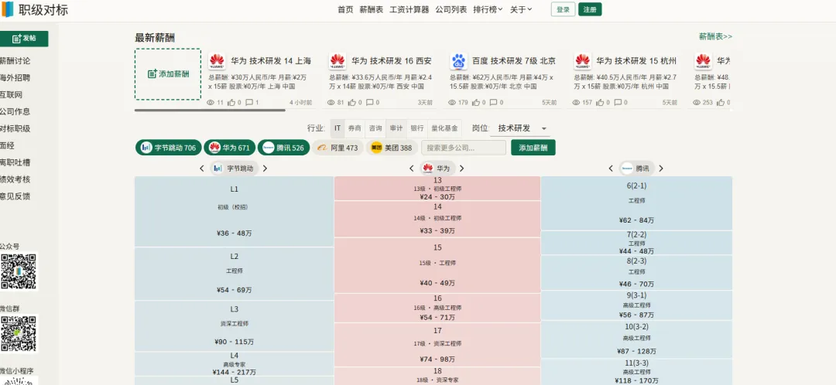Like the 百度 技术研发 7级 北京 post
The height and width of the screenshot is (385, 836).
[477, 102]
